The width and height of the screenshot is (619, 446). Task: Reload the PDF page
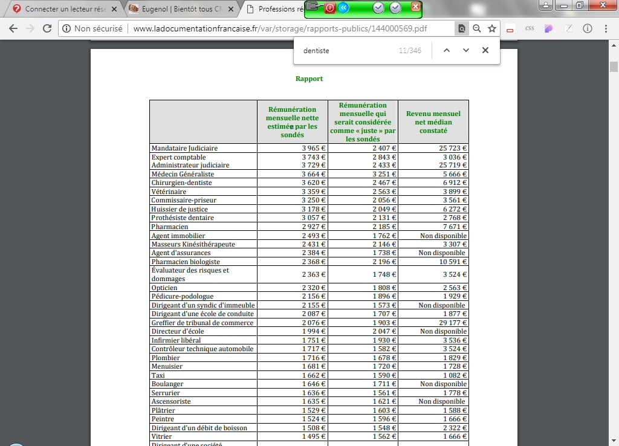point(47,28)
